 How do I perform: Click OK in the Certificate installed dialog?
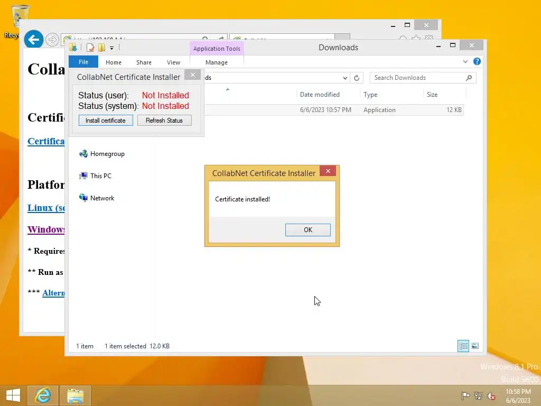(x=308, y=230)
